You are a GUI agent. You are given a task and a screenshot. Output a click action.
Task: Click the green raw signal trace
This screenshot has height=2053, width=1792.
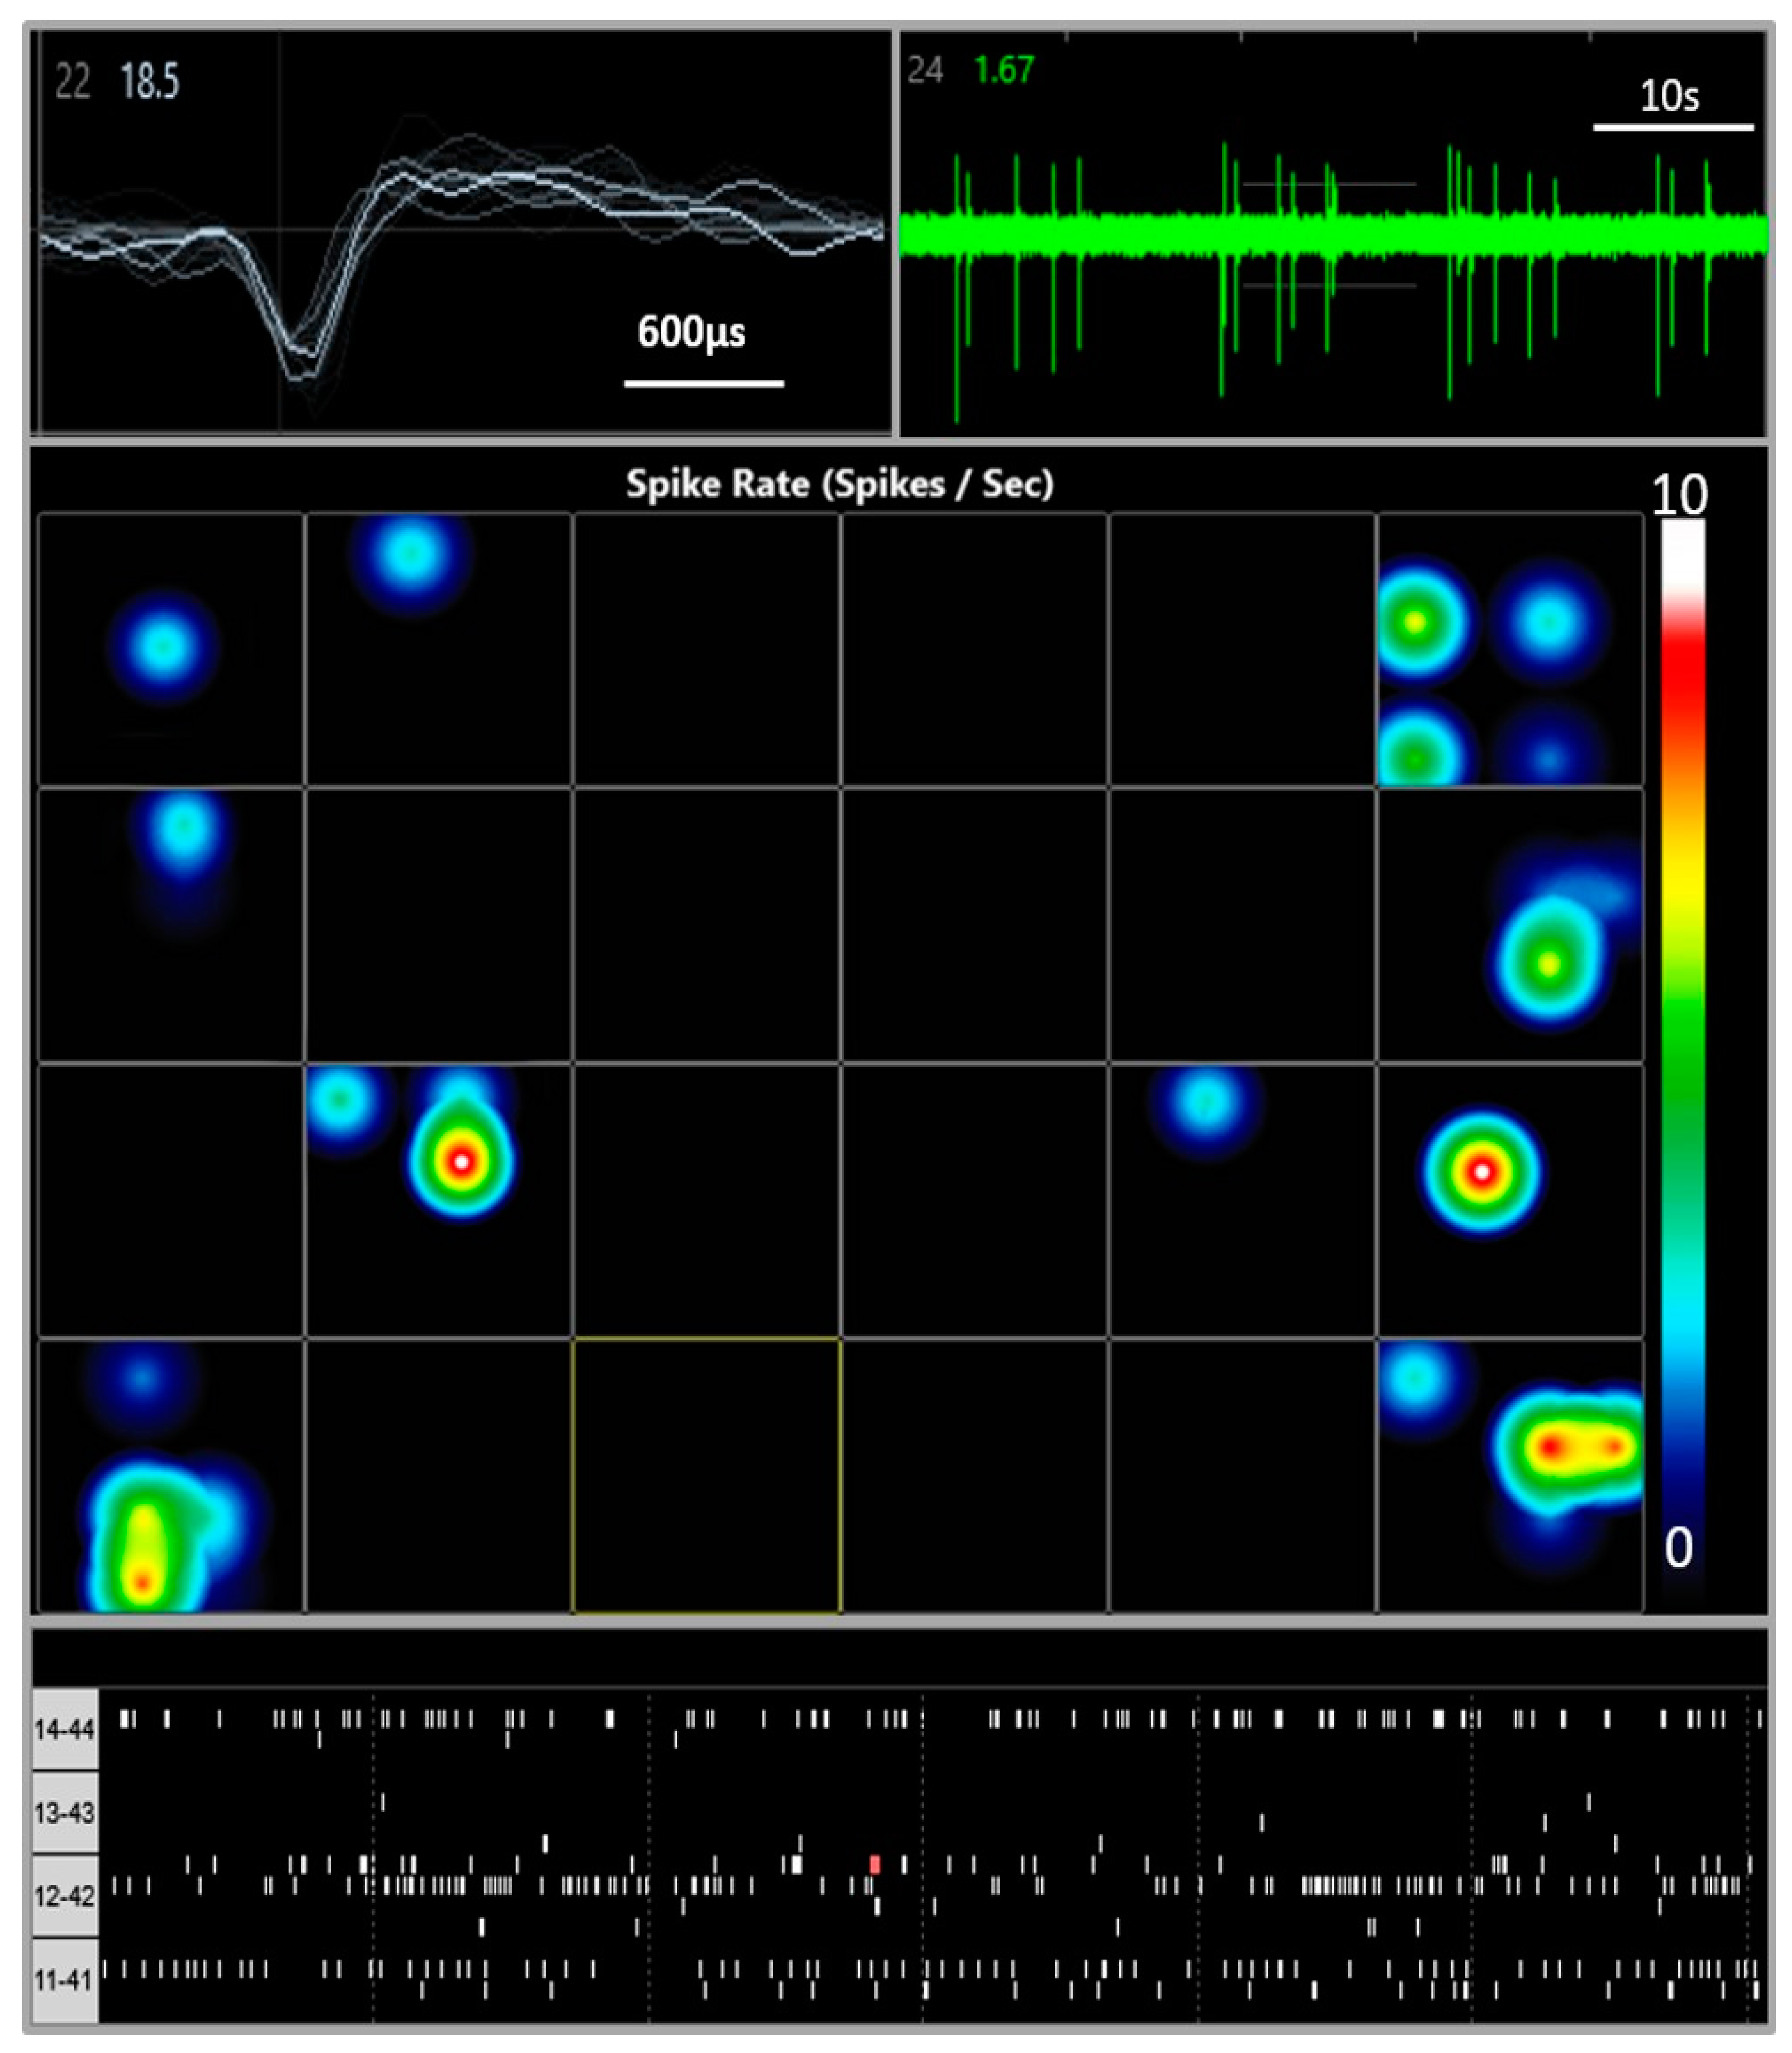click(1330, 233)
